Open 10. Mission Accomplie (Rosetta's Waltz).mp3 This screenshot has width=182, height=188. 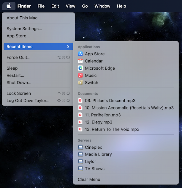pos(126,108)
